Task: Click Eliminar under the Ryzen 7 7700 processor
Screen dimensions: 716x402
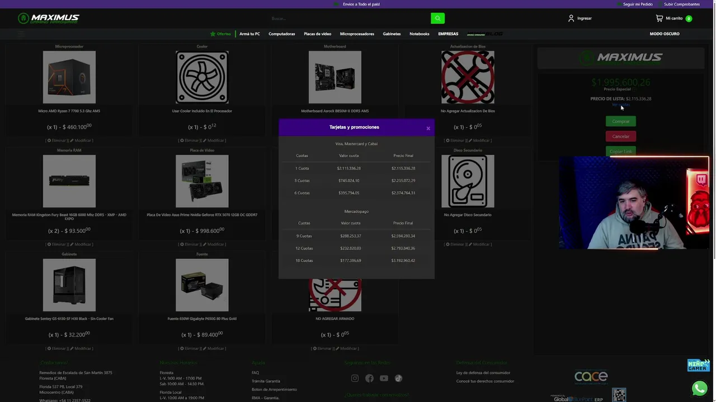Action: (x=56, y=141)
